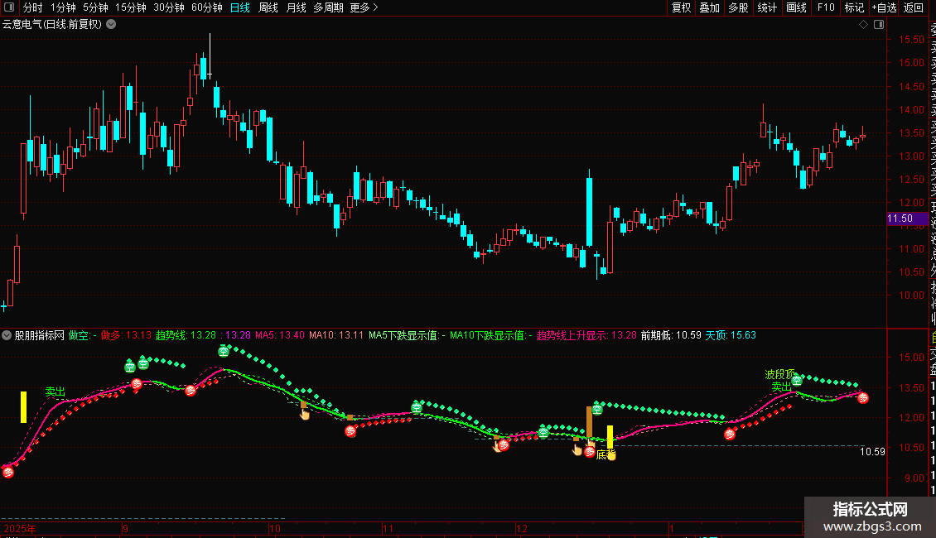Open the 多周期 multi-period view
The height and width of the screenshot is (538, 936).
click(328, 7)
